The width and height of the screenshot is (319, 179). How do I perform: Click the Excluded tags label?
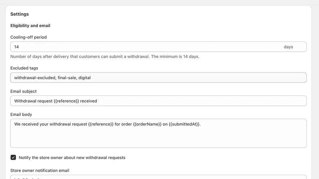[24, 68]
